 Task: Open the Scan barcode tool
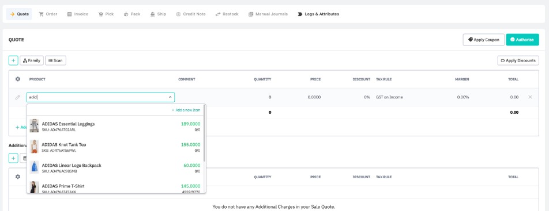coord(56,60)
